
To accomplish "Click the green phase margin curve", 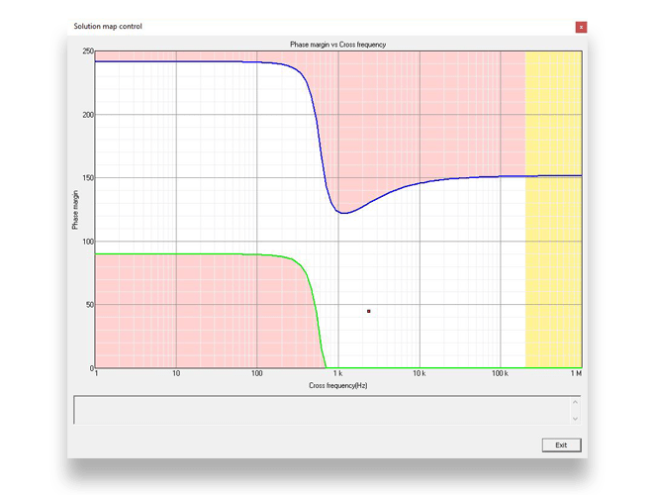I will [198, 254].
